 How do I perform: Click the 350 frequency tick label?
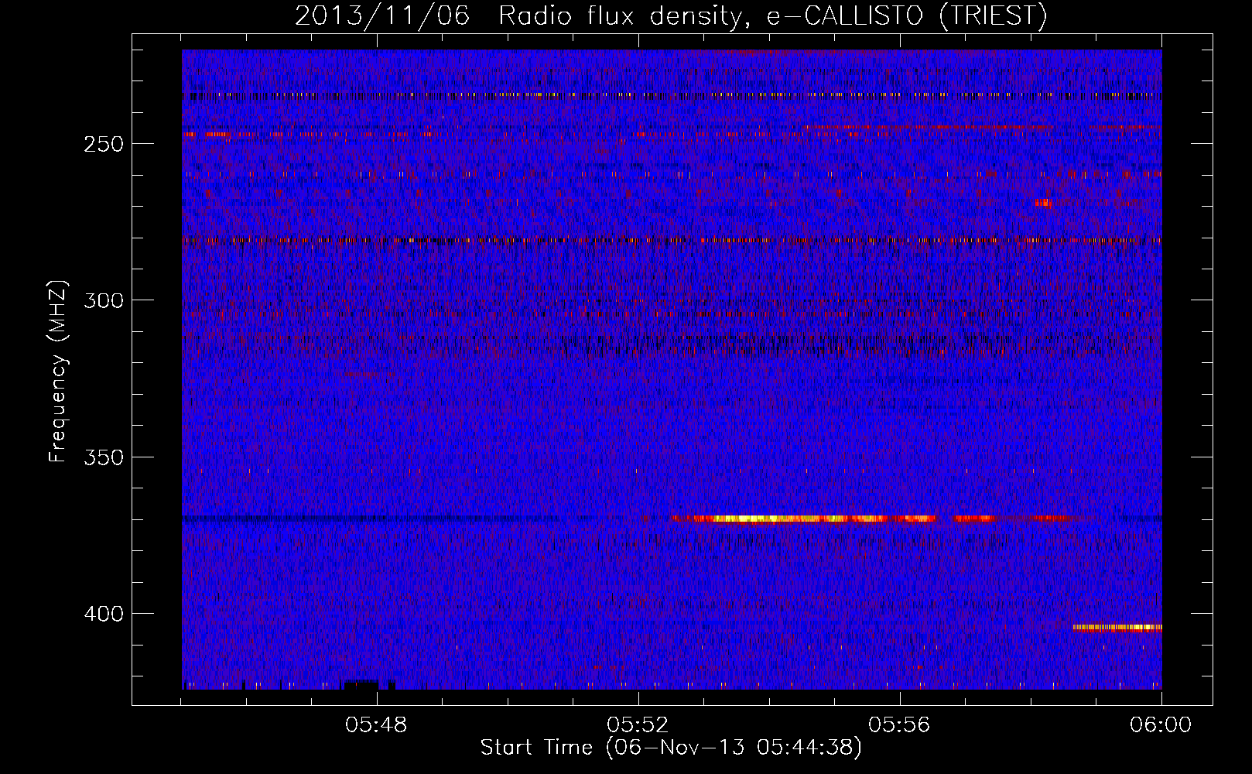[104, 457]
